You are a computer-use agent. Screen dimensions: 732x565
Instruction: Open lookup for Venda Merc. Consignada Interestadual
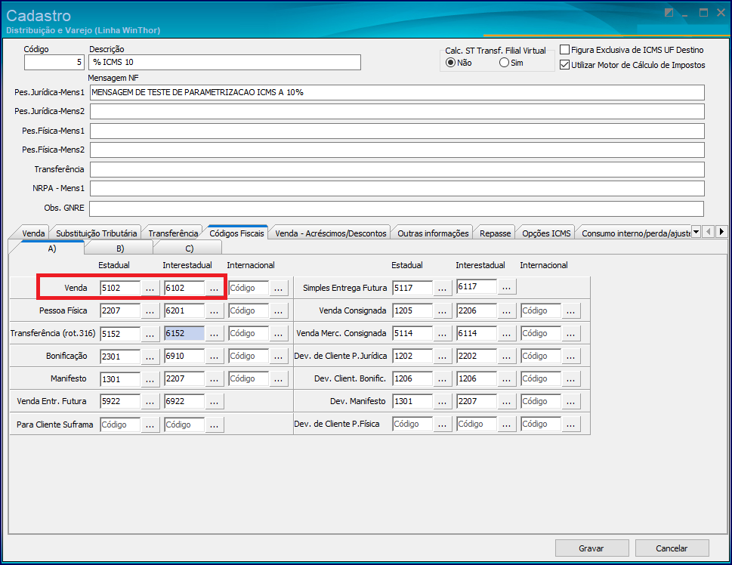pos(507,334)
